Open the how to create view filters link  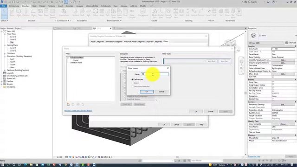pyautogui.click(x=78, y=111)
